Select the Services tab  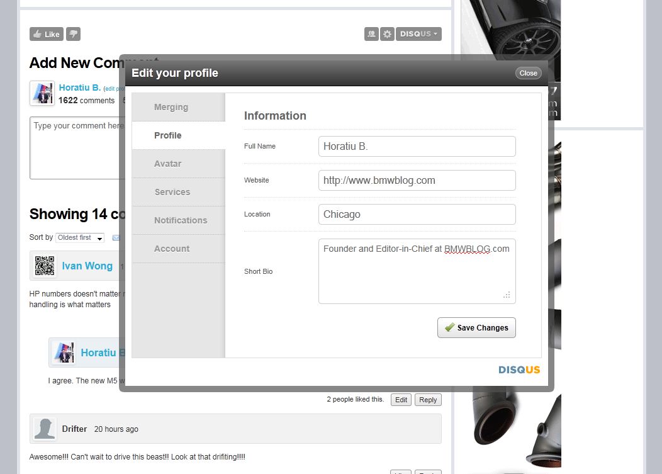172,192
